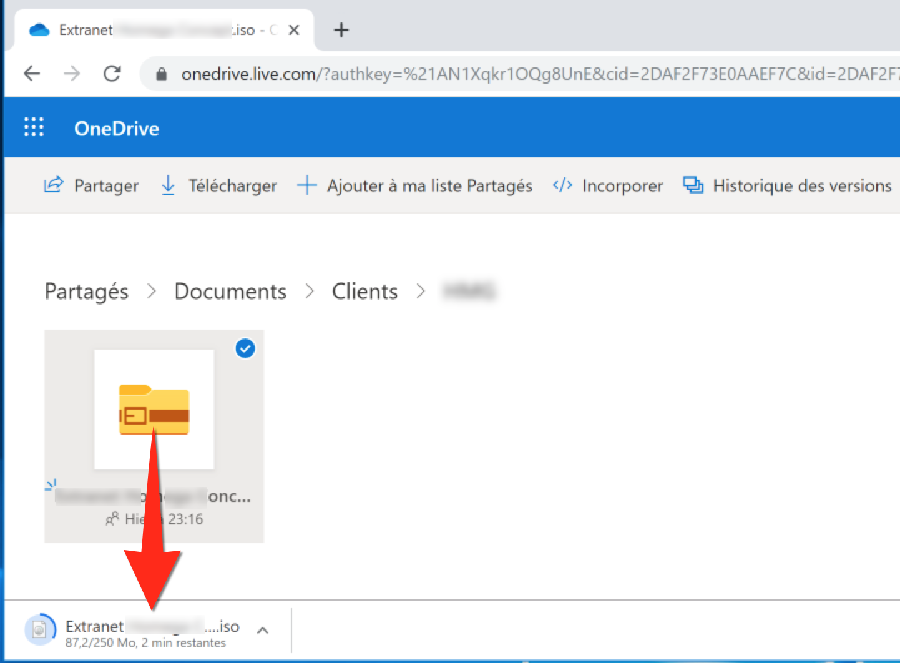Image resolution: width=900 pixels, height=663 pixels.
Task: Click the shared people icon under file
Action: pos(112,519)
